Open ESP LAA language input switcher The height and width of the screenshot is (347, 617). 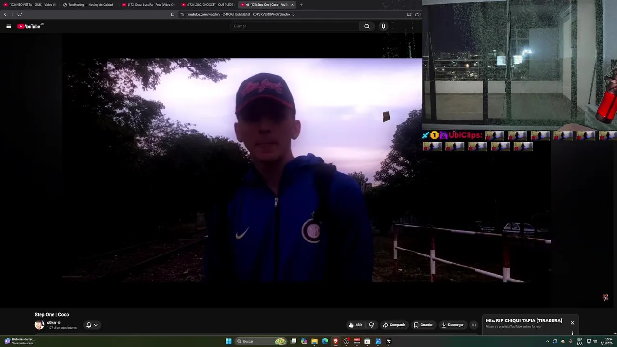(x=579, y=341)
